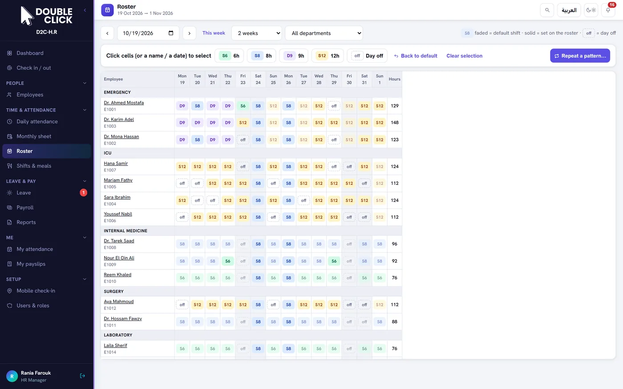Viewport: 623px width, 389px height.
Task: Select the Fri 23 column header
Action: click(x=243, y=79)
